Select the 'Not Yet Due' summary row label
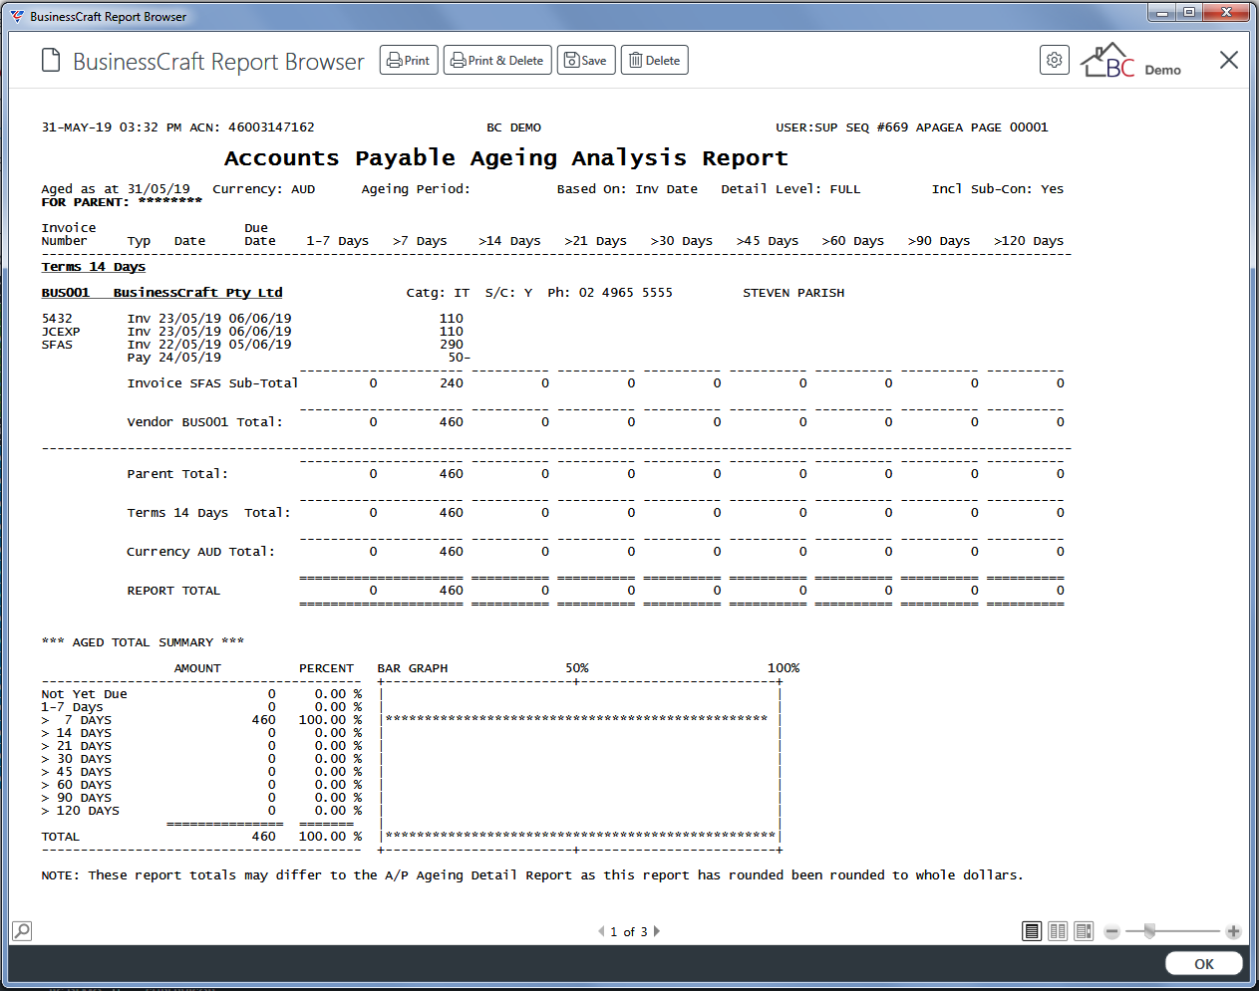The height and width of the screenshot is (991, 1259). click(x=84, y=694)
